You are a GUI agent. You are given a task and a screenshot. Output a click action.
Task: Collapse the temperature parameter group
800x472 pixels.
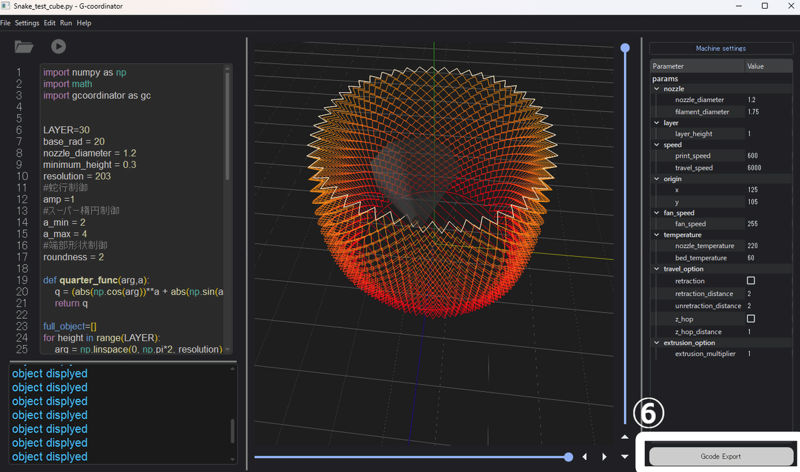click(656, 235)
